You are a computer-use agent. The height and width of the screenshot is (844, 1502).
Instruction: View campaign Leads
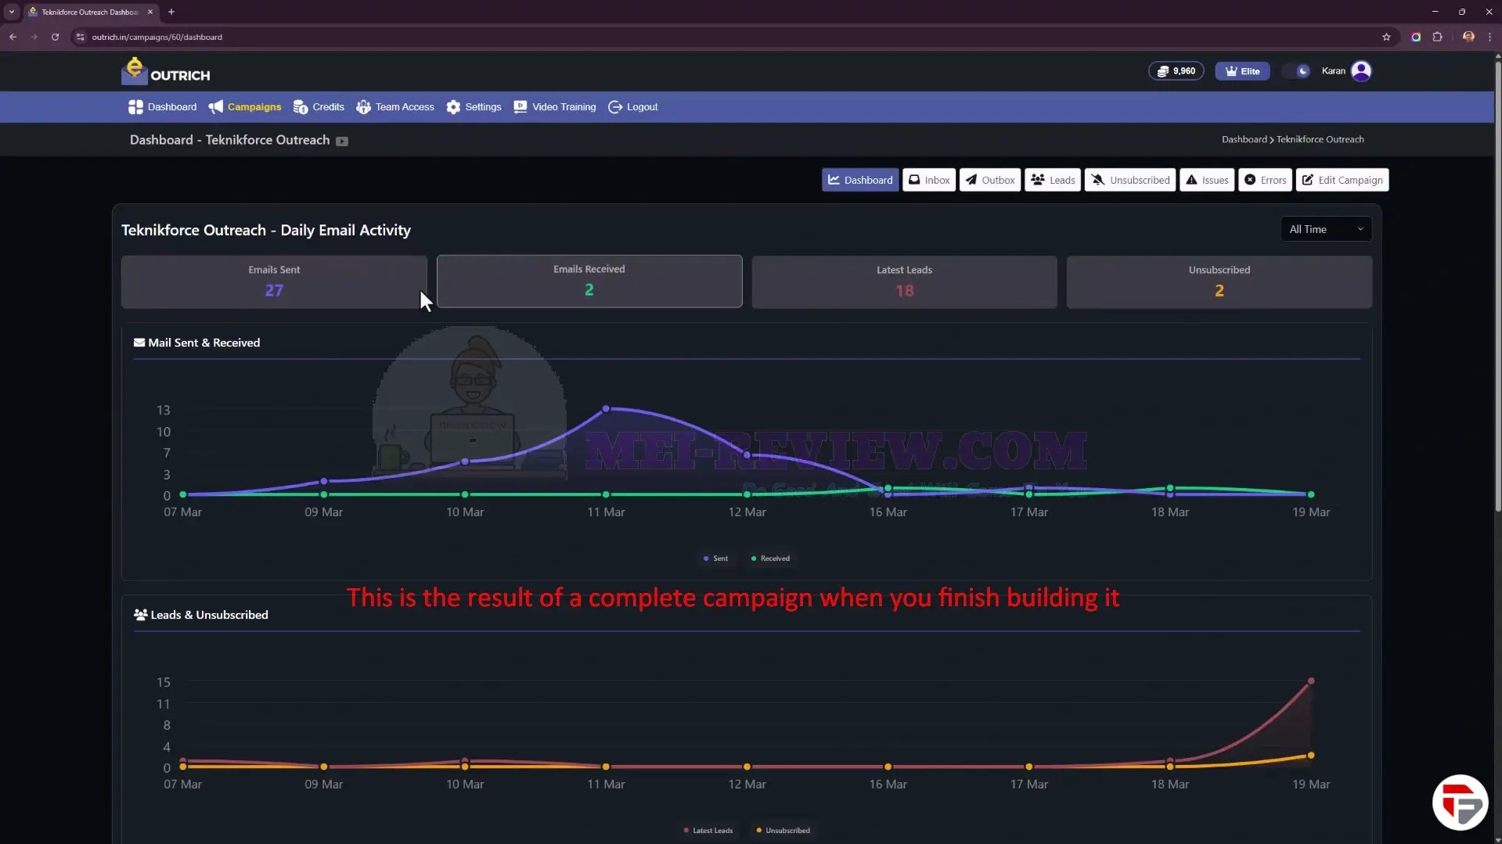coord(1053,180)
